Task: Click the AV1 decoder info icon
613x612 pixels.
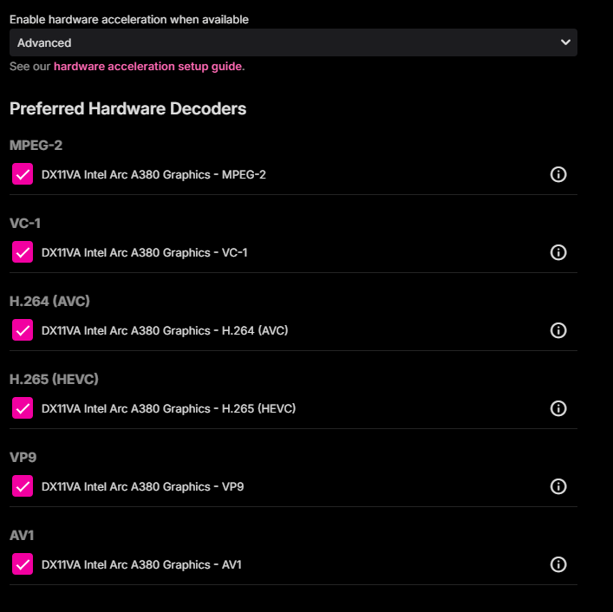Action: tap(558, 564)
